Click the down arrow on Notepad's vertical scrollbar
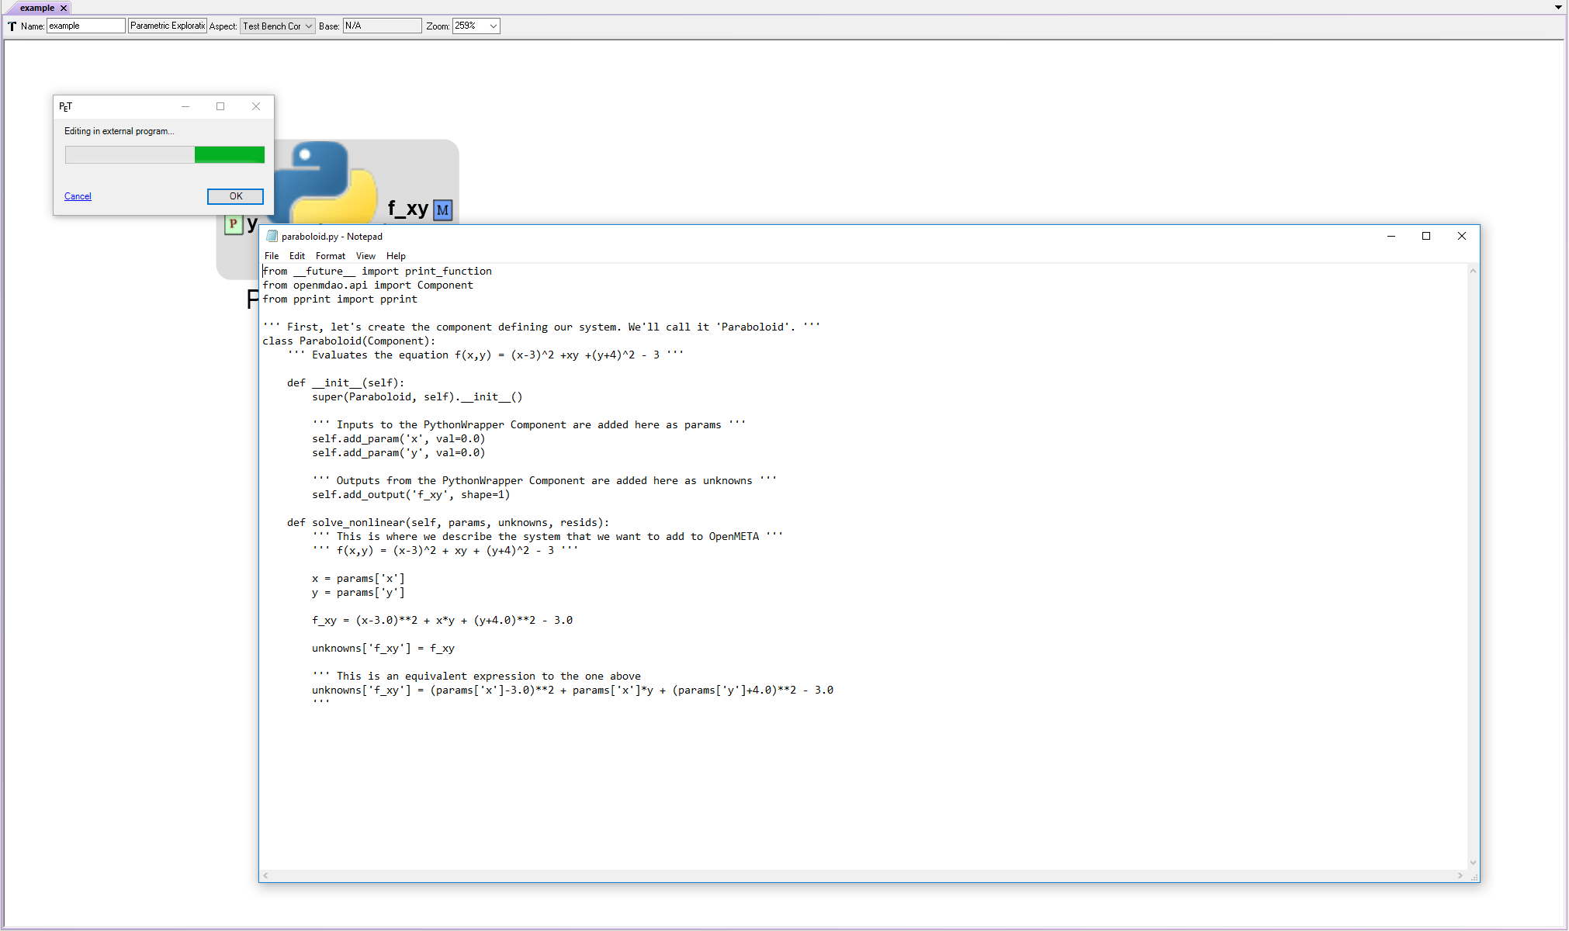Screen dimensions: 1569x931 click(1471, 862)
